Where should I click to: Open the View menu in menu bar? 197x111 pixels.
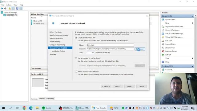[x=15, y=5]
